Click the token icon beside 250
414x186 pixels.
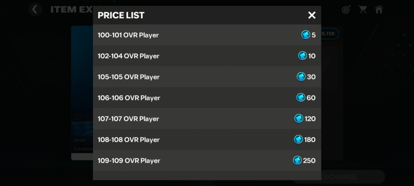[297, 161]
